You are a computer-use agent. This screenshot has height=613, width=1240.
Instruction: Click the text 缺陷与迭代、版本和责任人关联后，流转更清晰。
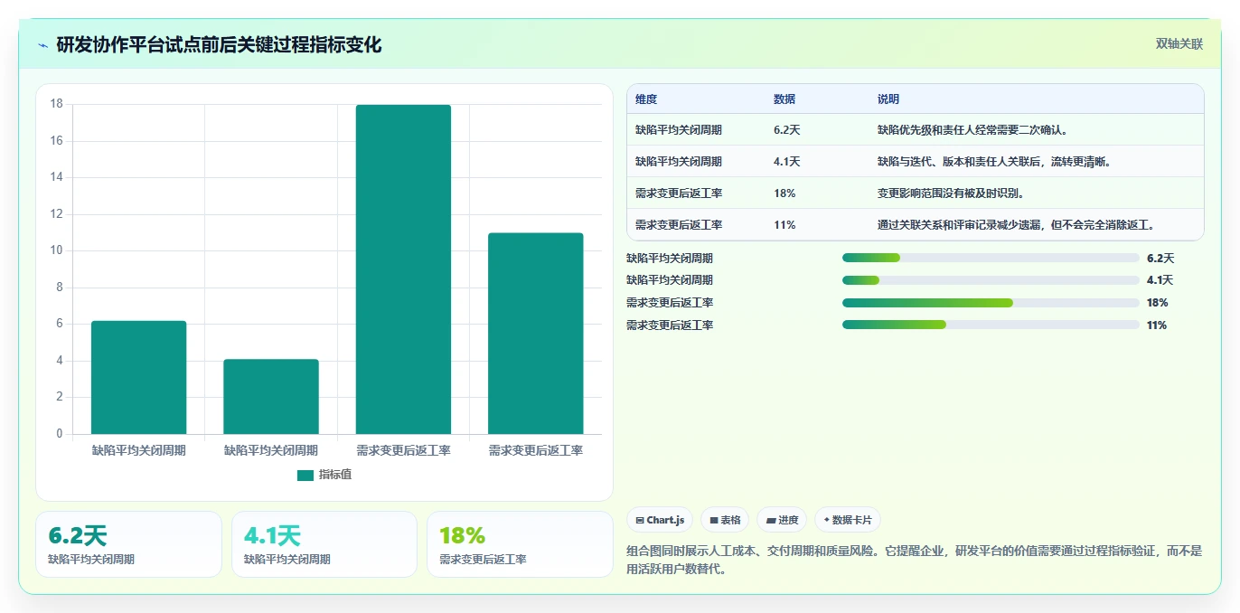click(994, 162)
